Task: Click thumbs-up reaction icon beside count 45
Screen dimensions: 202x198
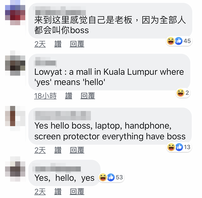Action: 179,41
